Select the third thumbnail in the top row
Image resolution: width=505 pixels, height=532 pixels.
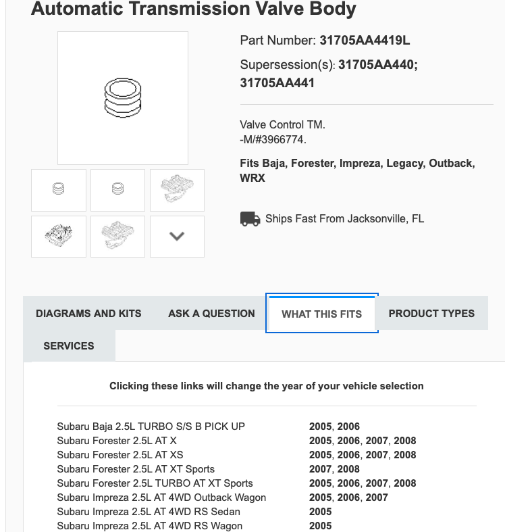(x=177, y=190)
